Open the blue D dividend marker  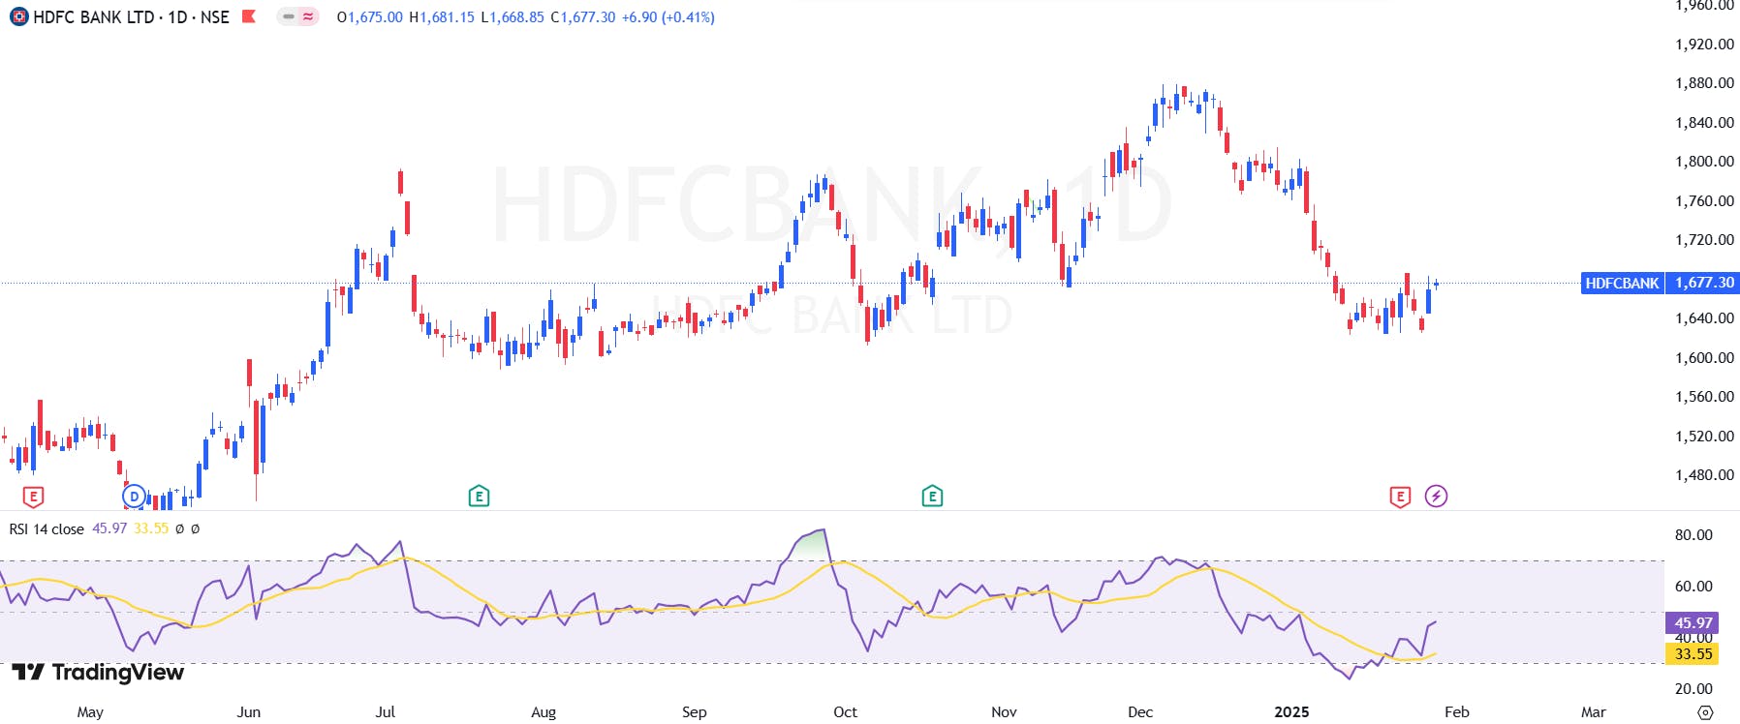point(134,498)
